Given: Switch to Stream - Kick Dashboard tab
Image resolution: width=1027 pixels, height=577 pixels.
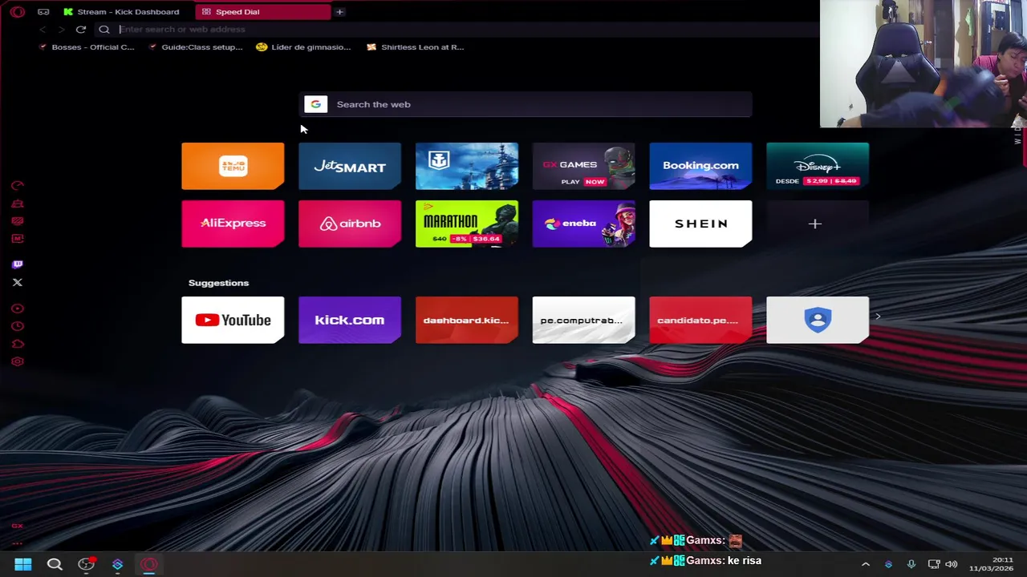Looking at the screenshot, I should (x=121, y=12).
